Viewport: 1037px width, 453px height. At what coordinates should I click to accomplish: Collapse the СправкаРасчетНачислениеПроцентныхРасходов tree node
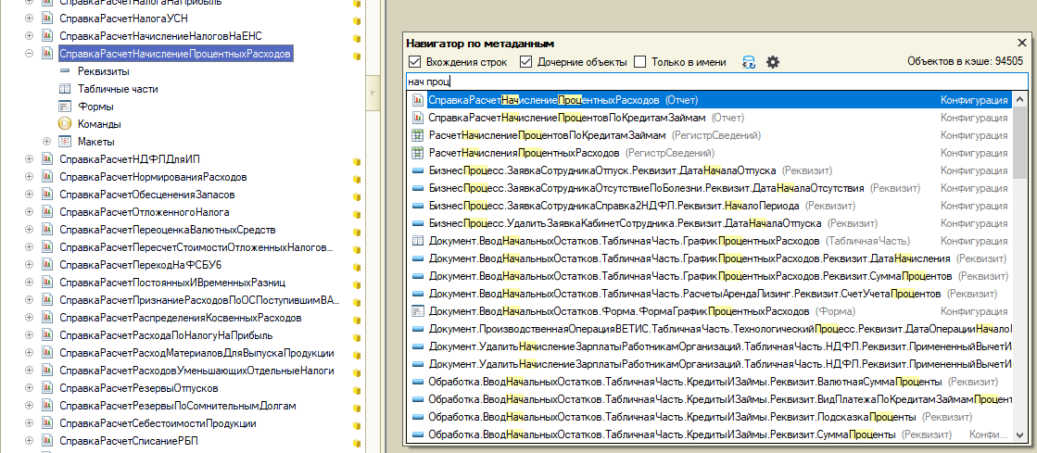[x=30, y=54]
